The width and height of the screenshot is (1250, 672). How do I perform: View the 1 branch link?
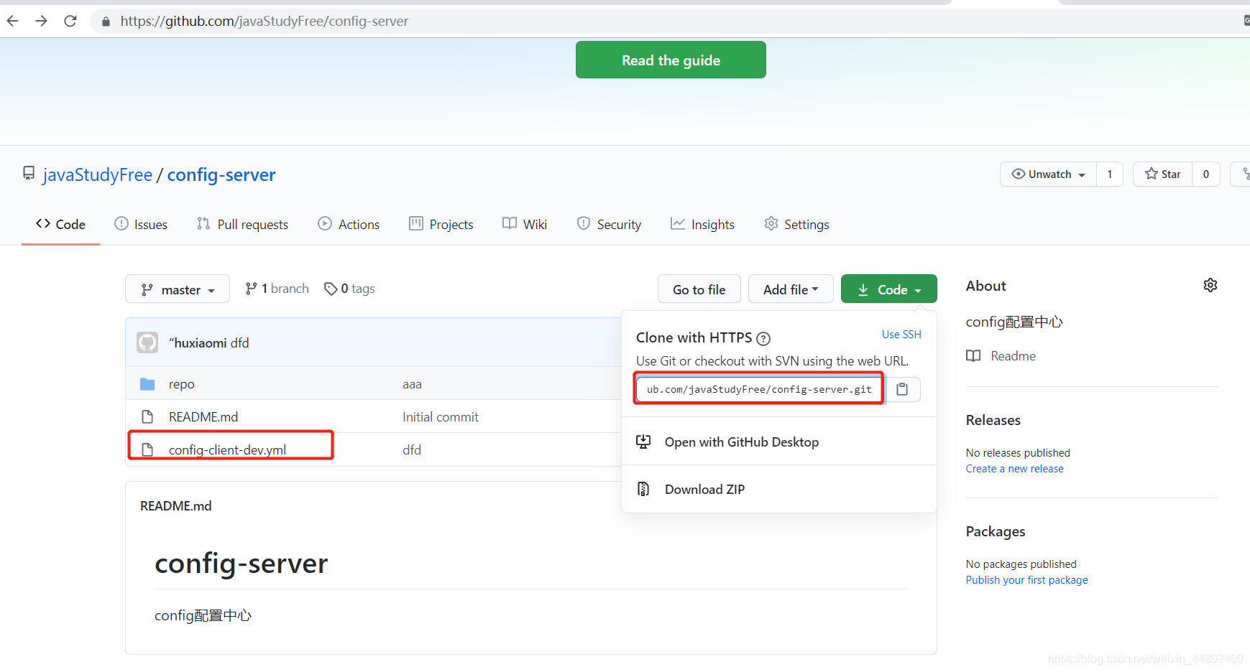click(277, 289)
